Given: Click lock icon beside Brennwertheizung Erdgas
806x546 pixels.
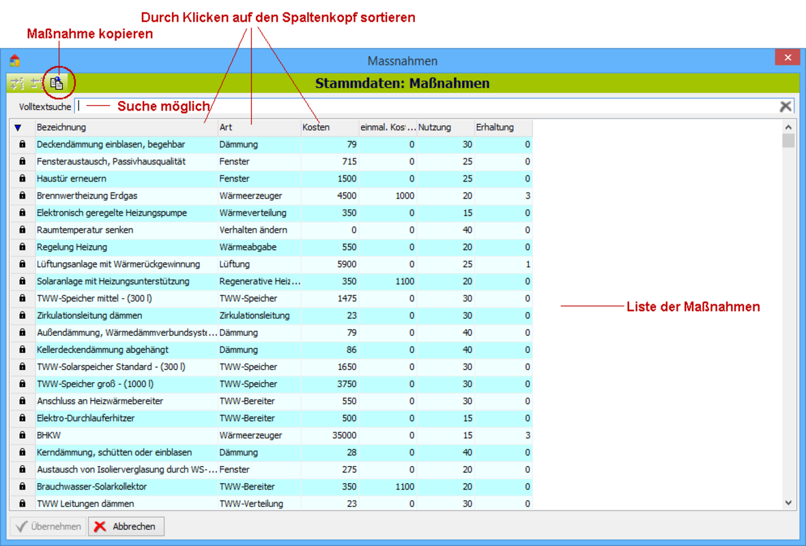Looking at the screenshot, I should click(22, 195).
